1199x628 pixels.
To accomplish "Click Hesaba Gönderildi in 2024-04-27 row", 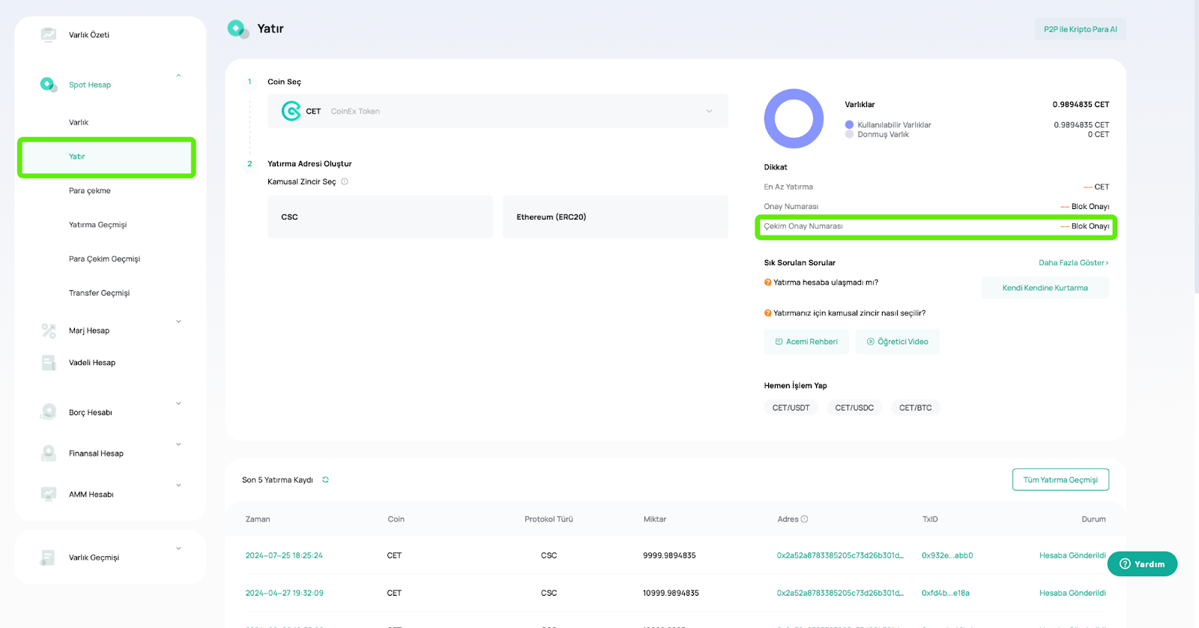I will click(x=1072, y=593).
